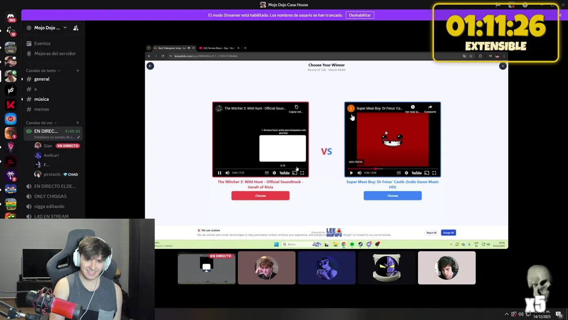The height and width of the screenshot is (320, 568).
Task: Mute the Witcher 3 video
Action: point(227,173)
